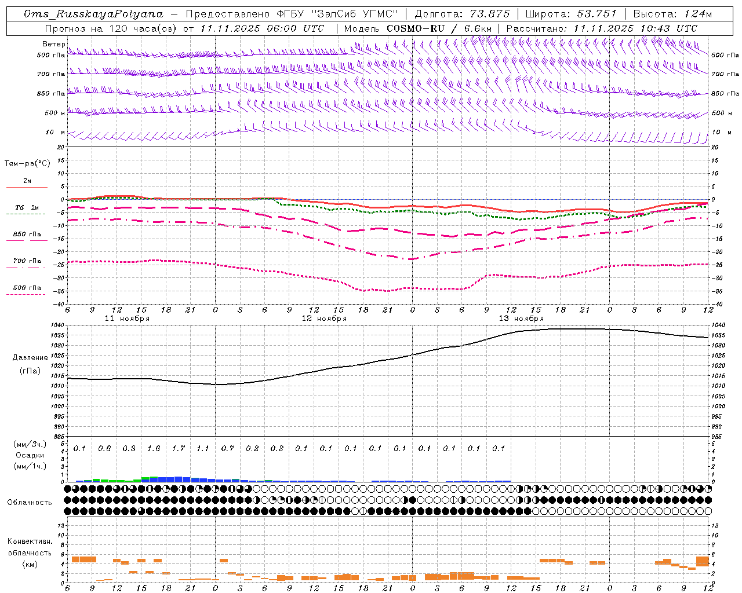Viewport: 742px width, 593px height.
Task: Click the '(км)' unit under convective cloudiness
Action: click(x=30, y=564)
